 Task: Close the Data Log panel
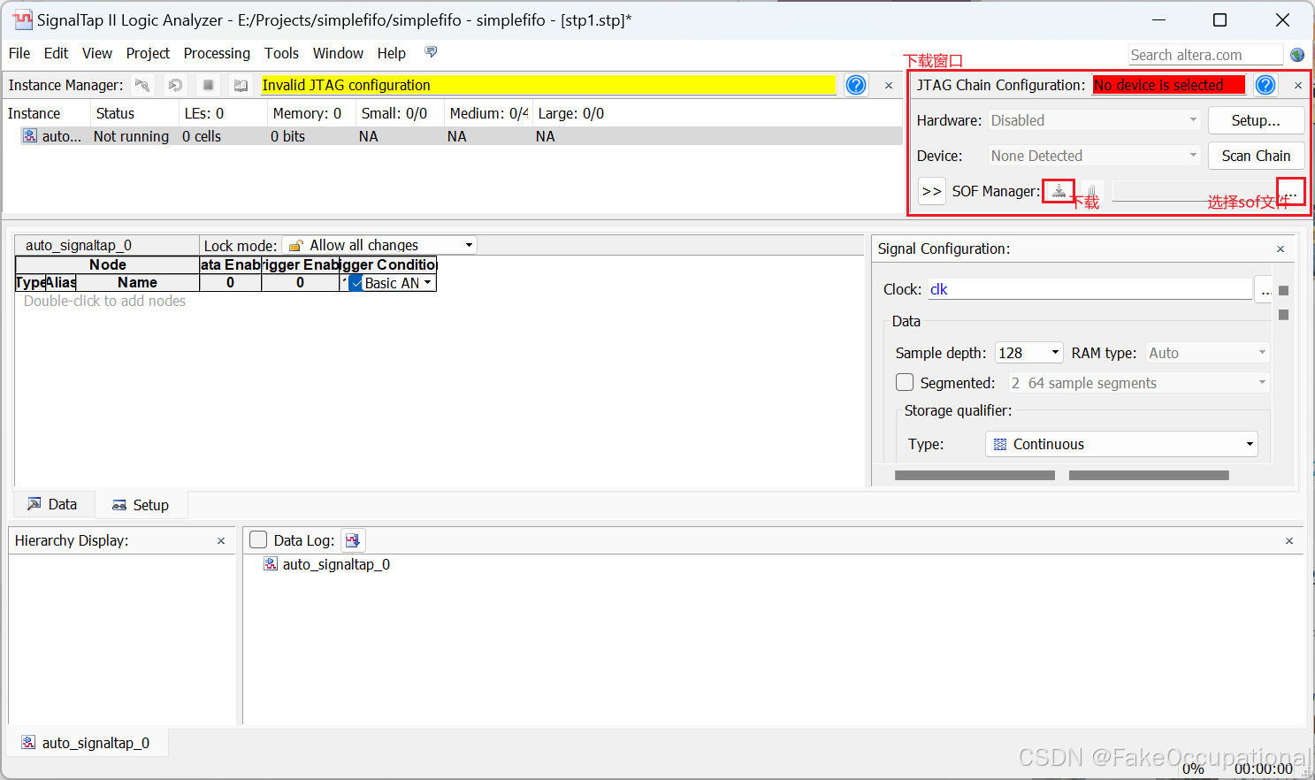(1289, 541)
